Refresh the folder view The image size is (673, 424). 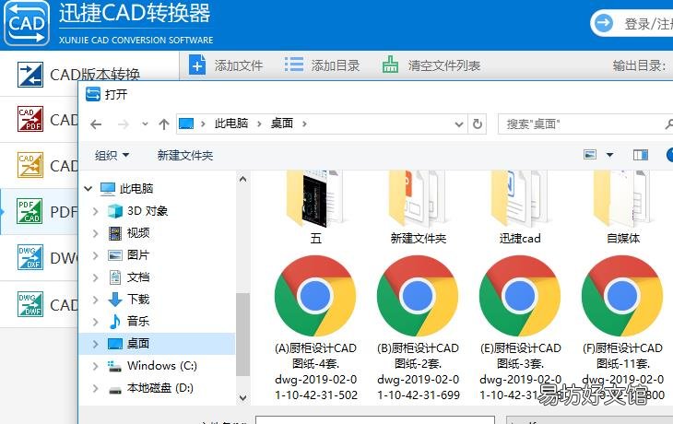[x=477, y=124]
